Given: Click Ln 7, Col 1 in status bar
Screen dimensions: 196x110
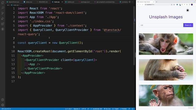Looking at the screenshot, I should [x=69, y=109].
